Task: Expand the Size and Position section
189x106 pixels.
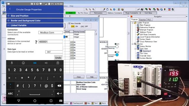Action: coord(35,16)
